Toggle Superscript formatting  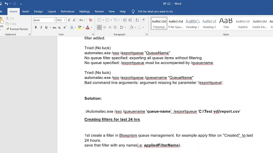[65, 27]
